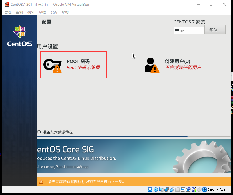Viewport: 233px width, 195px height.
Task: Click the installation progress bar
Action: pyautogui.click(x=133, y=137)
